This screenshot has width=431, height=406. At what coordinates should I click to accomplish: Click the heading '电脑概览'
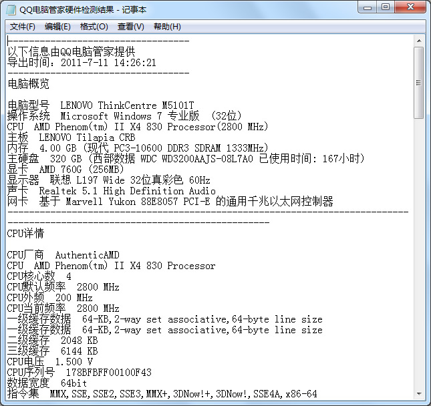coord(28,83)
